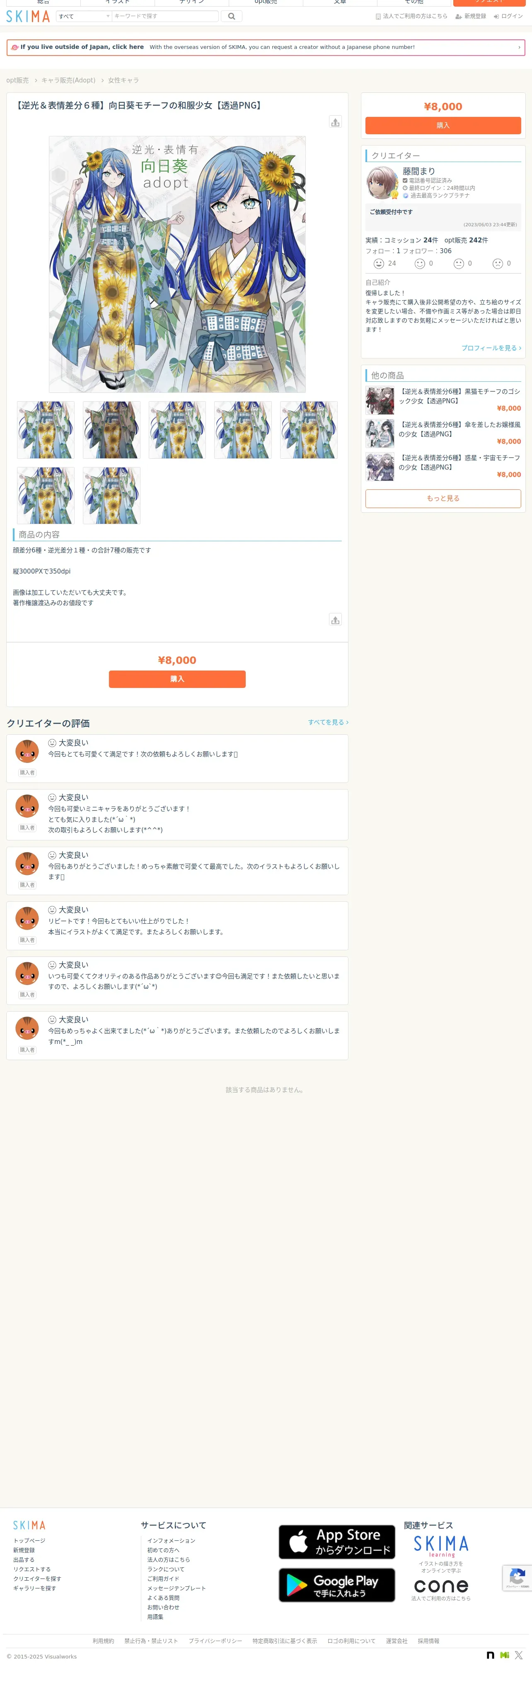Click the App Store download badge
The image size is (532, 1690).
tap(337, 1542)
